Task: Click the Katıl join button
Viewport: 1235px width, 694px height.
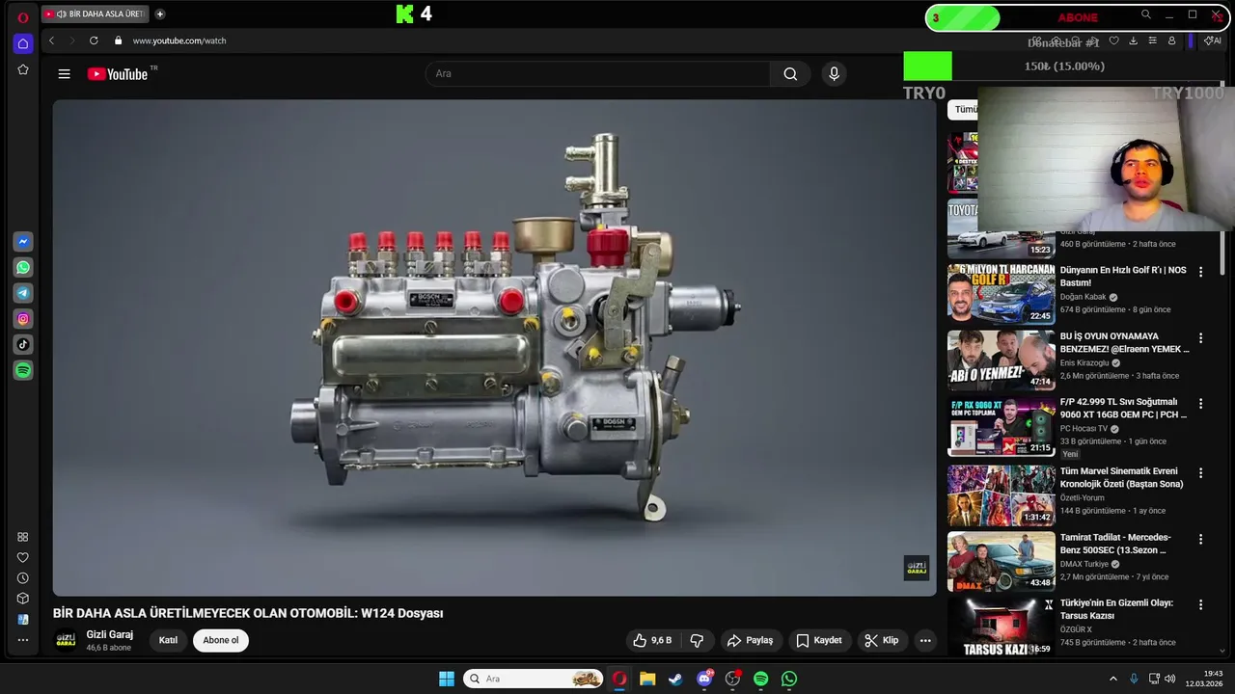Action: click(x=168, y=640)
